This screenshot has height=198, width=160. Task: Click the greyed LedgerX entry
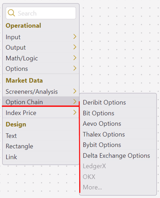[x=118, y=166]
